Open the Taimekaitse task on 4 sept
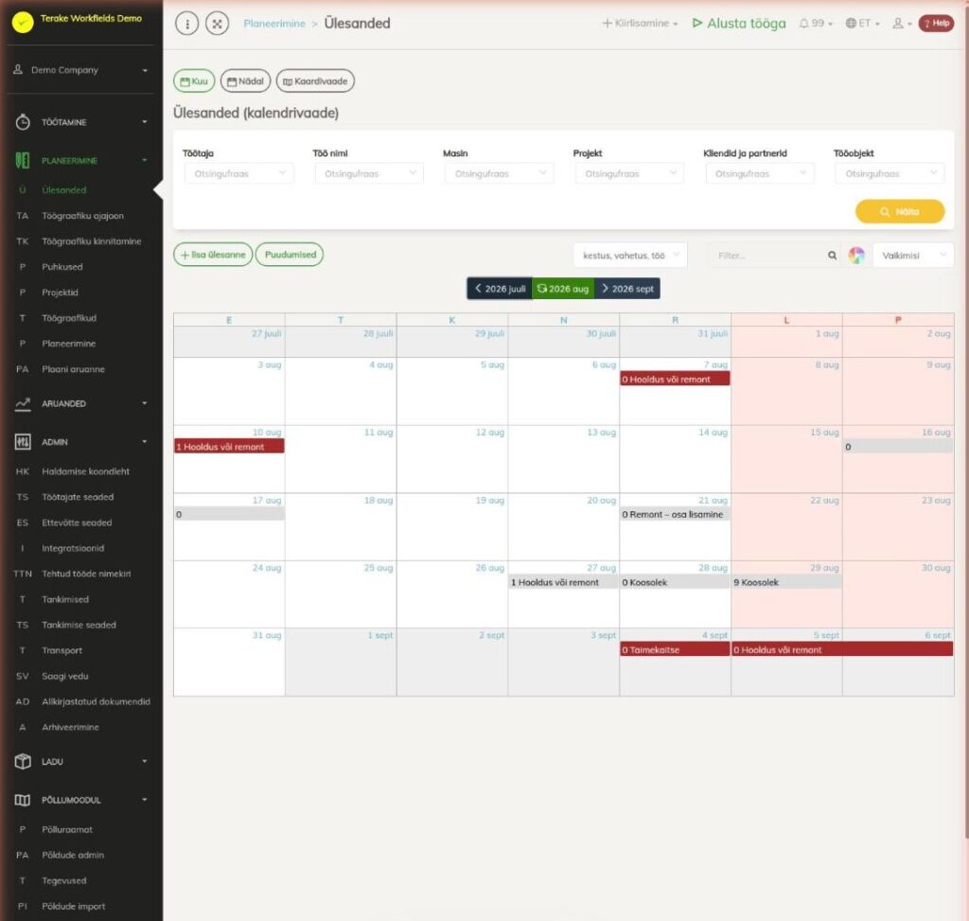Screen dimensions: 969x921 [x=675, y=649]
